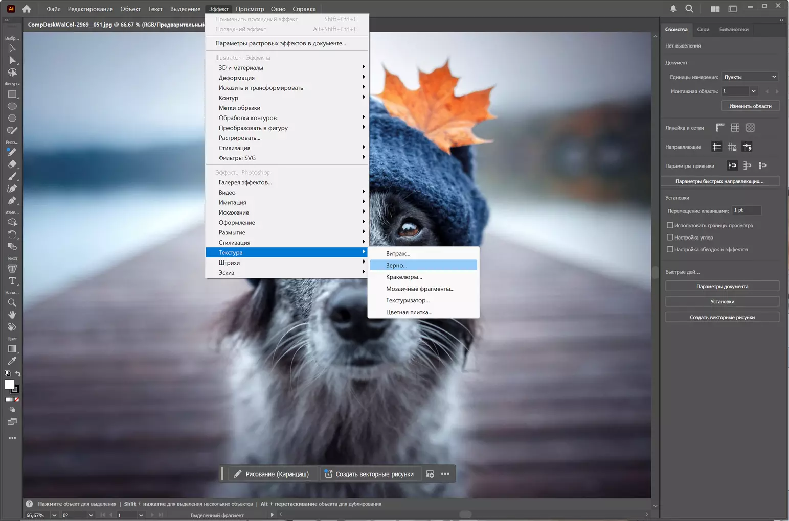
Task: Show rulers icon in Линейка и сетки
Action: pyautogui.click(x=720, y=128)
